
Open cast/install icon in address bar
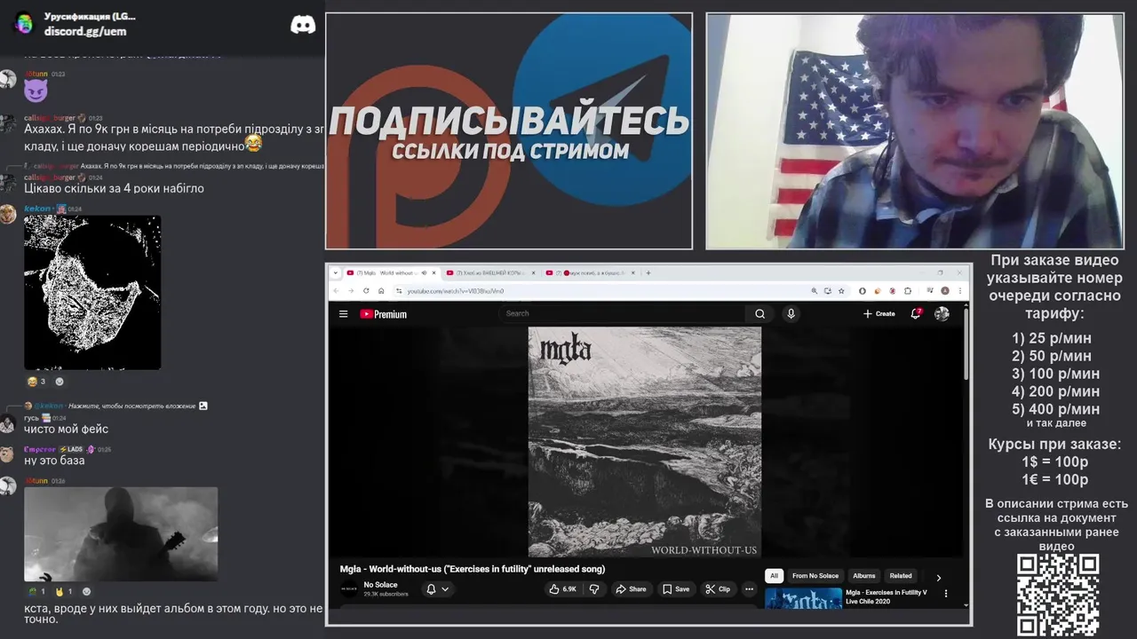tap(828, 291)
